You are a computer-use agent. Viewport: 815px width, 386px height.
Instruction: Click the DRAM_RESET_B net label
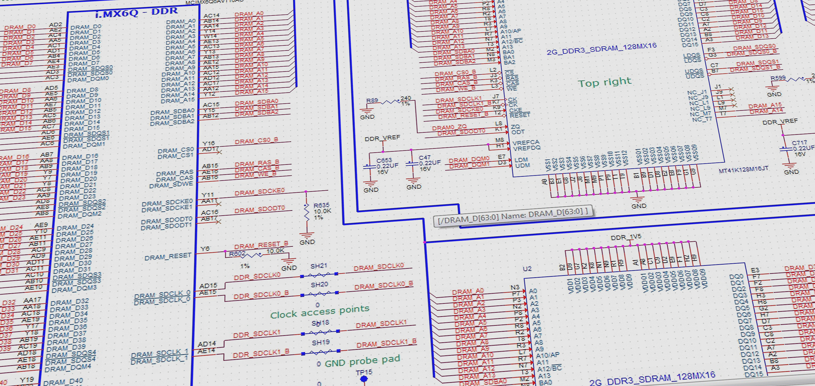pyautogui.click(x=261, y=245)
